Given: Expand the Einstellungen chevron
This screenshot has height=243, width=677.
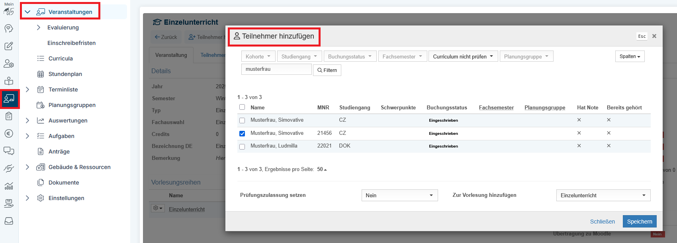Looking at the screenshot, I should tap(27, 198).
